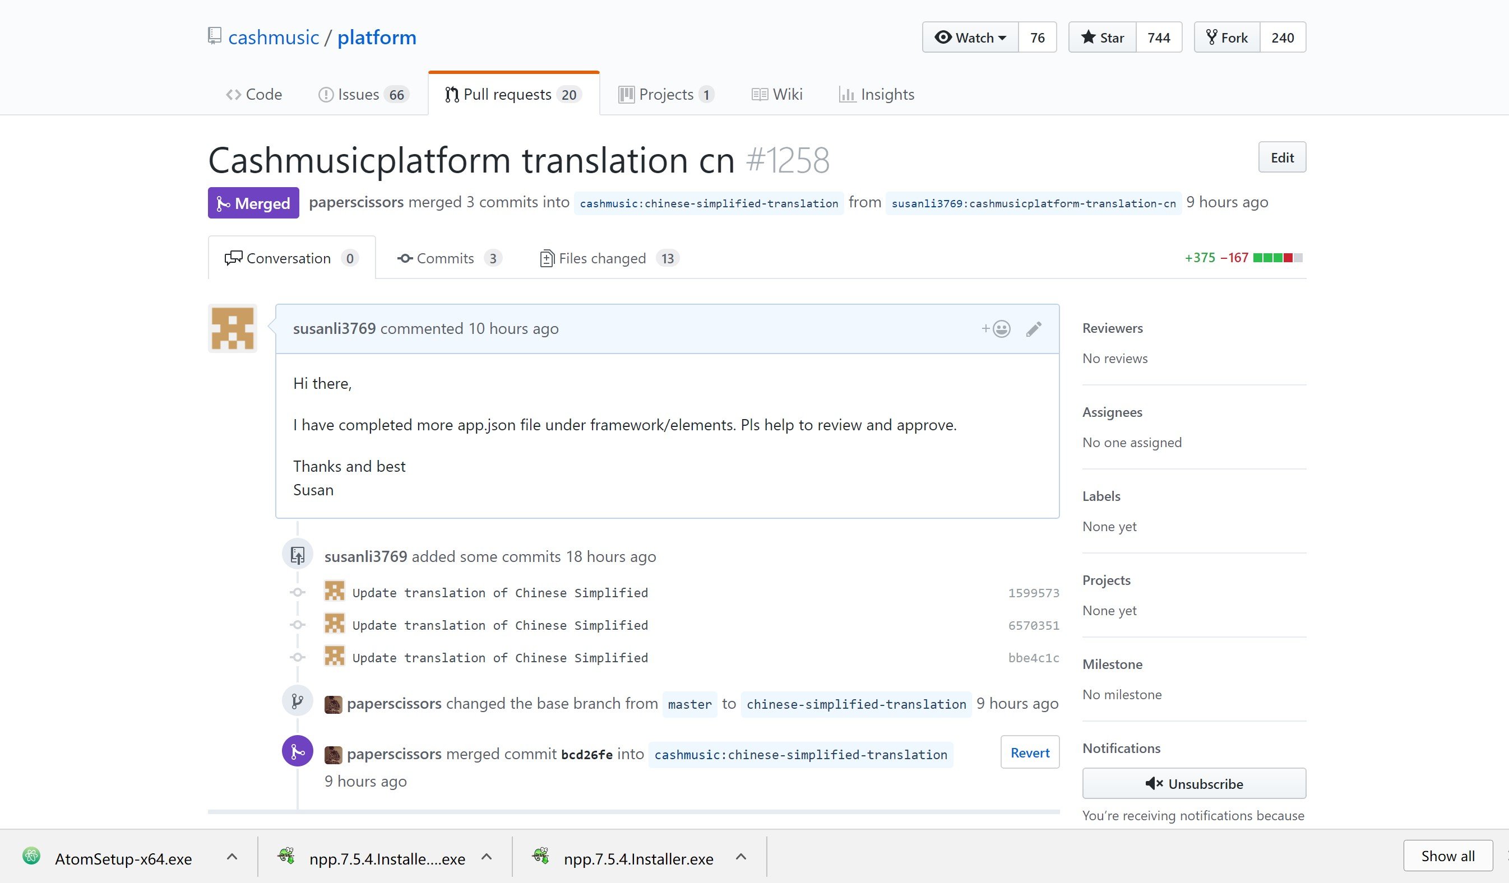Open the commit message for 1599573
This screenshot has height=883, width=1509.
click(x=500, y=593)
